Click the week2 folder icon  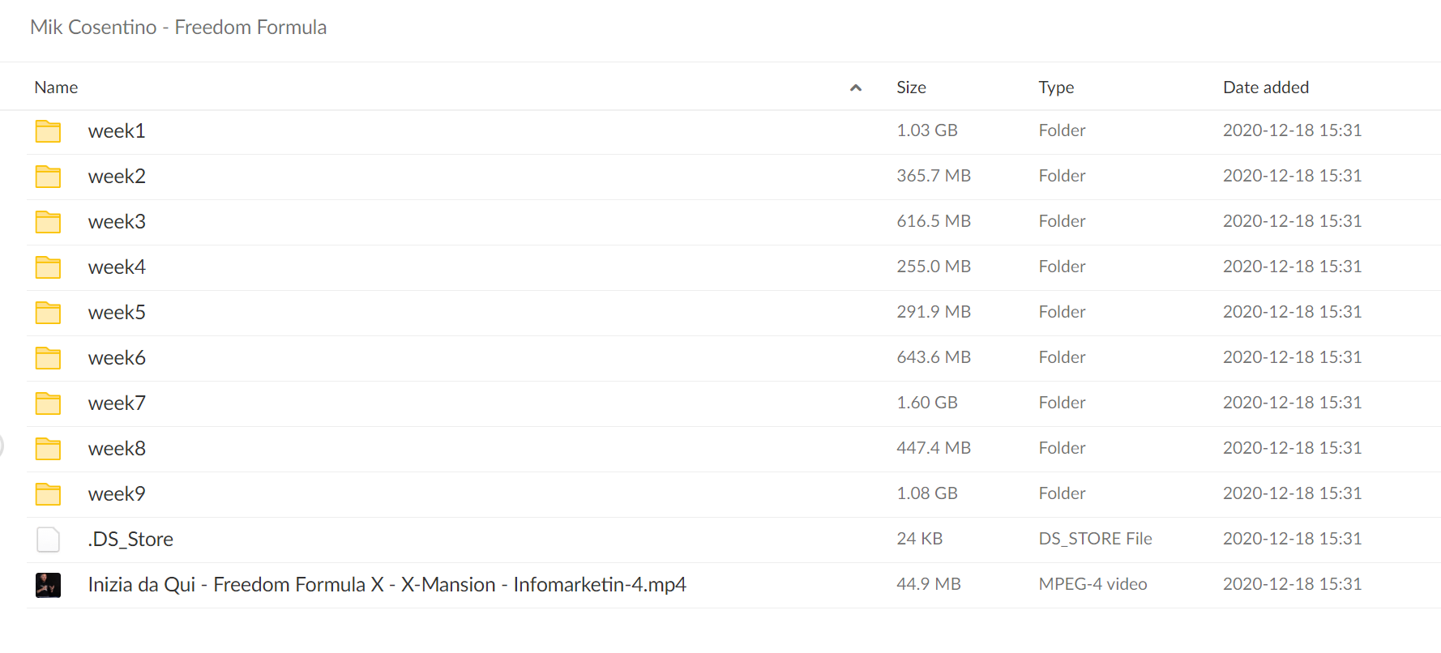coord(48,177)
